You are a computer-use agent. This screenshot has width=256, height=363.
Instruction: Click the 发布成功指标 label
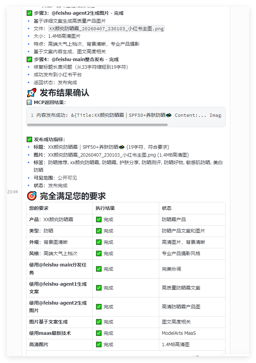coord(49,139)
